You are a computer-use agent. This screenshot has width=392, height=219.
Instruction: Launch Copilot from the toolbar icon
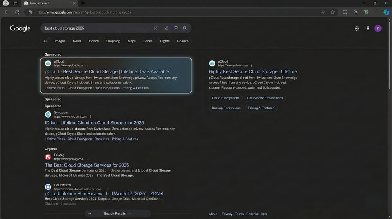[387, 12]
